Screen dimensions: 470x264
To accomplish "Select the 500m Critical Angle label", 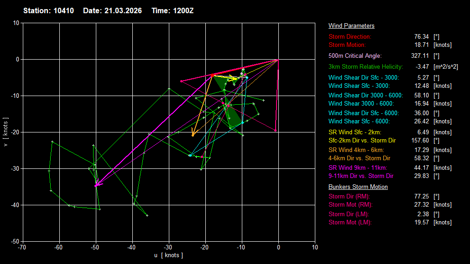I will tap(355, 56).
